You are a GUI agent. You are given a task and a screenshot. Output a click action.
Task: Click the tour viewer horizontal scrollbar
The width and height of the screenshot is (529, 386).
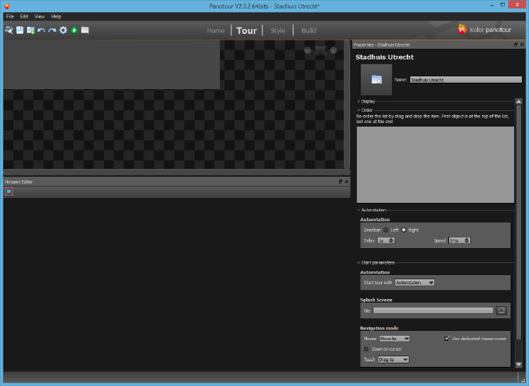(173, 172)
